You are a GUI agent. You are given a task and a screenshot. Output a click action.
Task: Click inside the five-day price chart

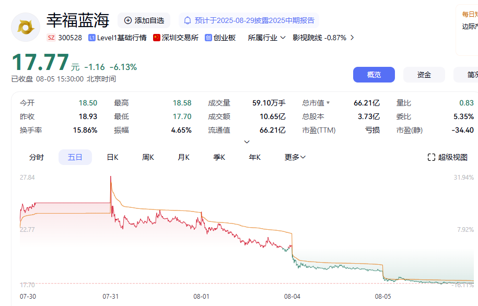coord(235,230)
